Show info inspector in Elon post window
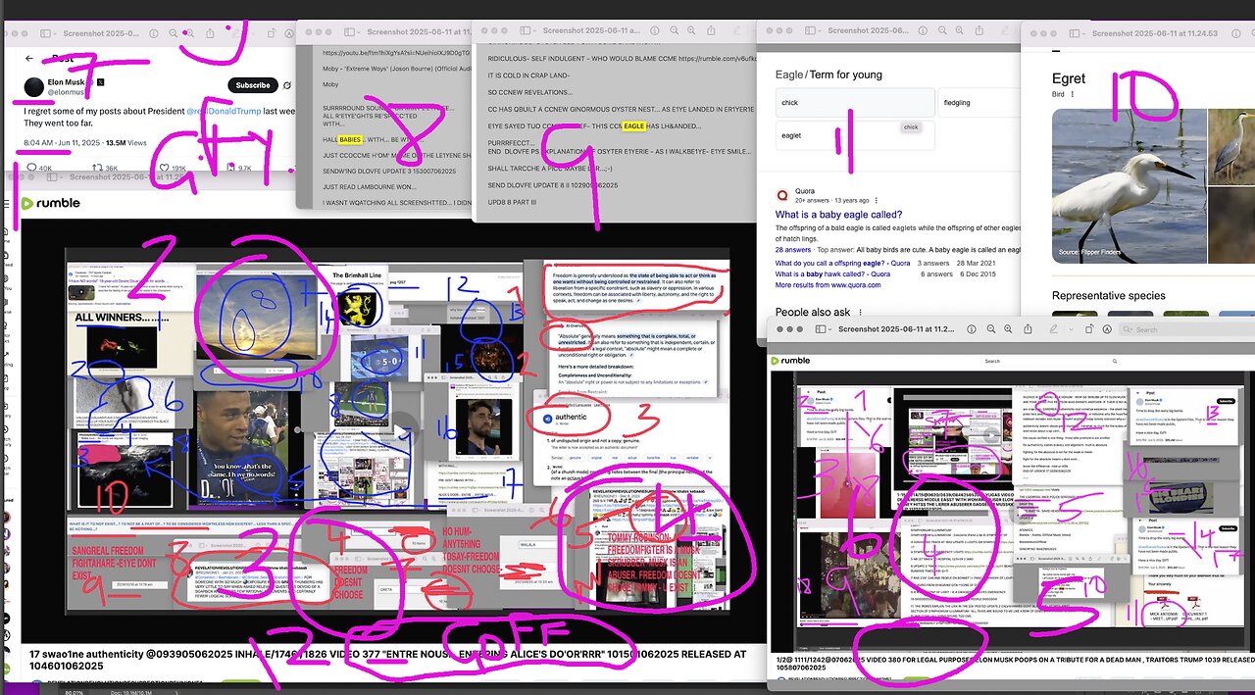Image resolution: width=1255 pixels, height=695 pixels. (x=153, y=33)
